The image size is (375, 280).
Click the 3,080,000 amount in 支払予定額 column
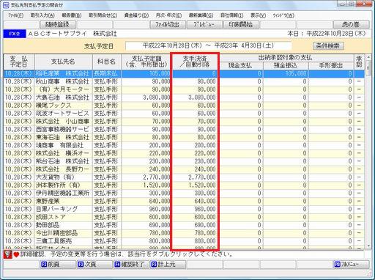[x=157, y=97]
